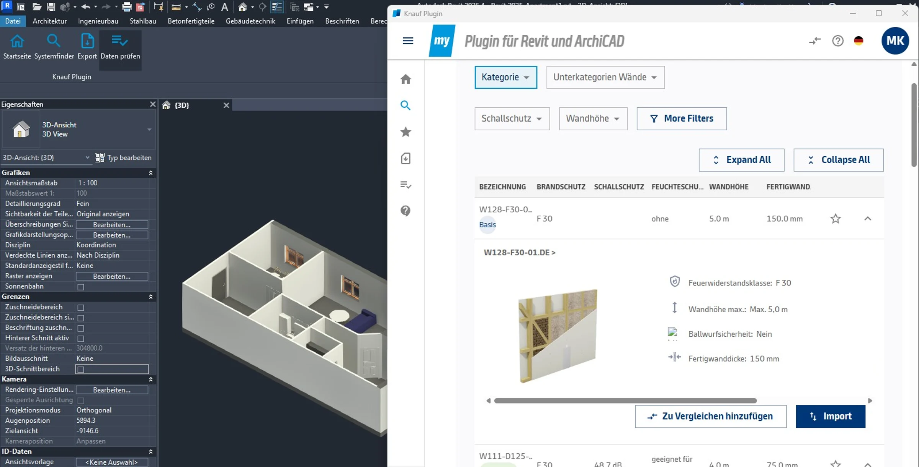Collapse the Grafiken properties section
This screenshot has height=467, width=919.
click(x=151, y=173)
